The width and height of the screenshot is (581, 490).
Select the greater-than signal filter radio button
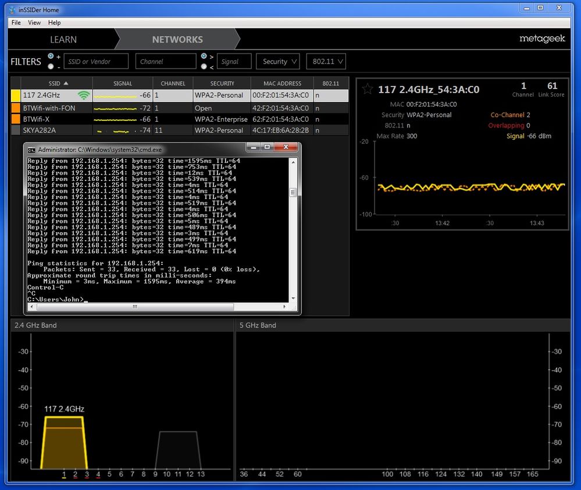tap(204, 56)
